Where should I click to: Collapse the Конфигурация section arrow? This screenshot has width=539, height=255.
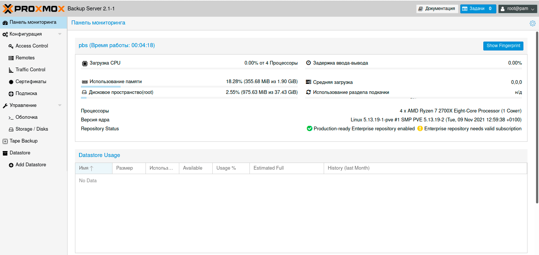pos(60,34)
